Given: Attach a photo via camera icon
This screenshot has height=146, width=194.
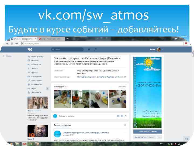Looking at the screenshot, I should (118, 116).
